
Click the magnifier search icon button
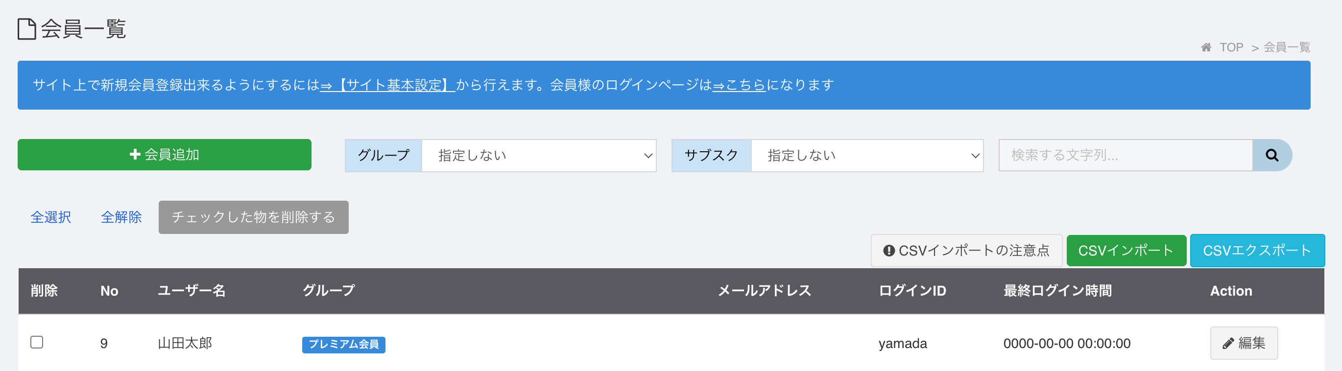click(1271, 155)
